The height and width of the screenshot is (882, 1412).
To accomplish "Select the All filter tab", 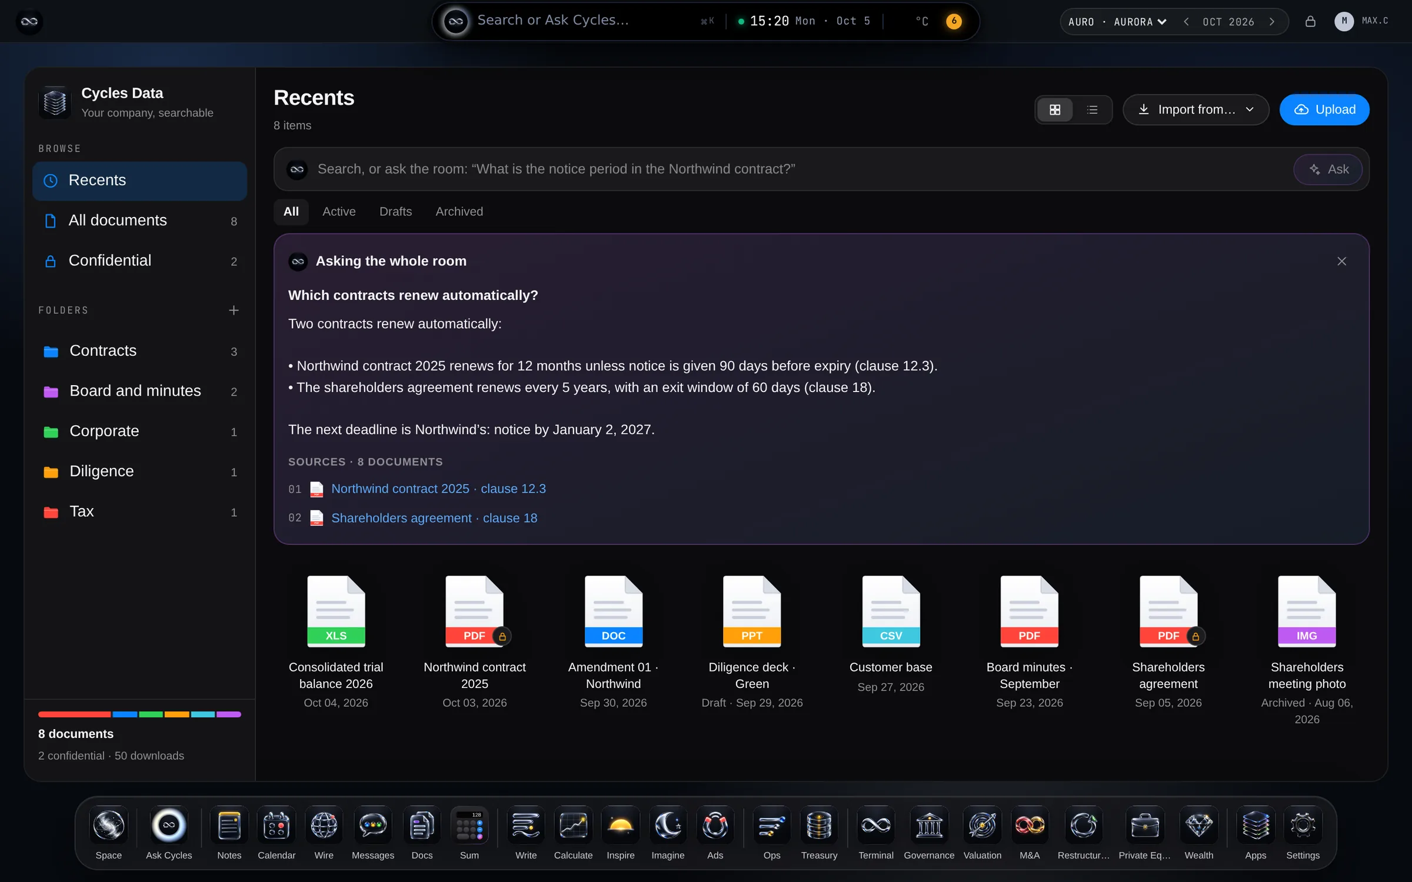I will [291, 212].
